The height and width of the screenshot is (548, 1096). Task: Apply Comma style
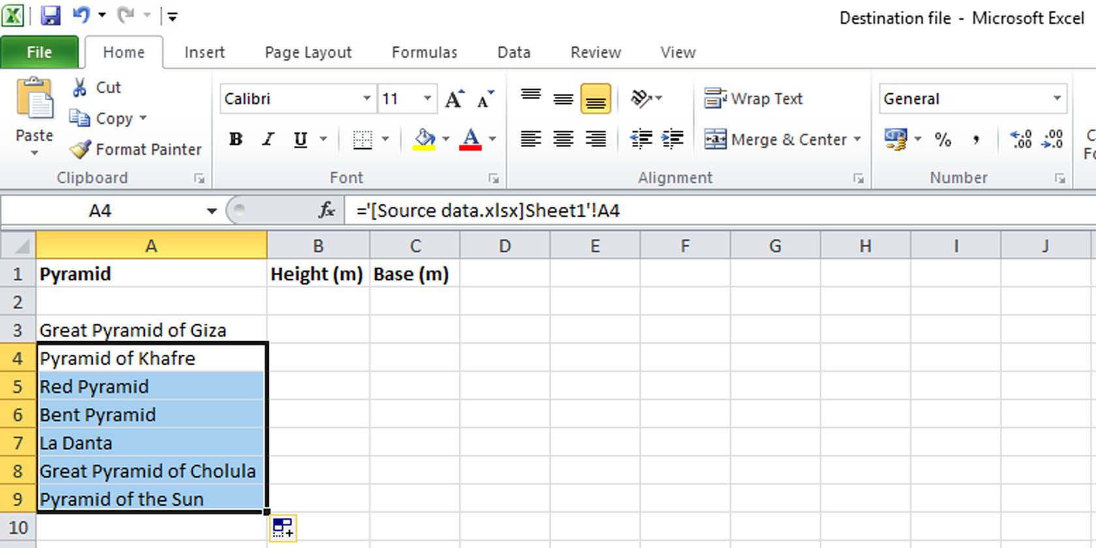(x=975, y=139)
